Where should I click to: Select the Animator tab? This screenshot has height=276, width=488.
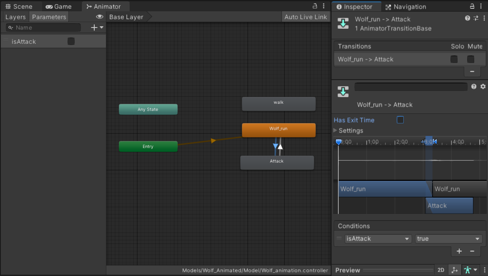pyautogui.click(x=104, y=7)
